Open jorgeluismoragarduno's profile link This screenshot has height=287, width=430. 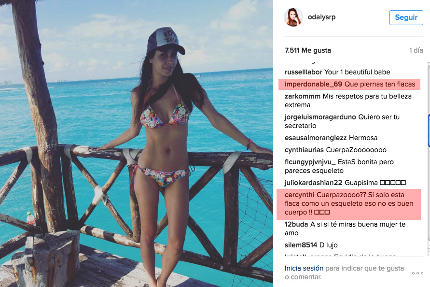tap(320, 117)
